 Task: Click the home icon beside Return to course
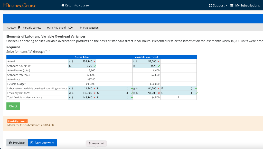tap(62, 5)
